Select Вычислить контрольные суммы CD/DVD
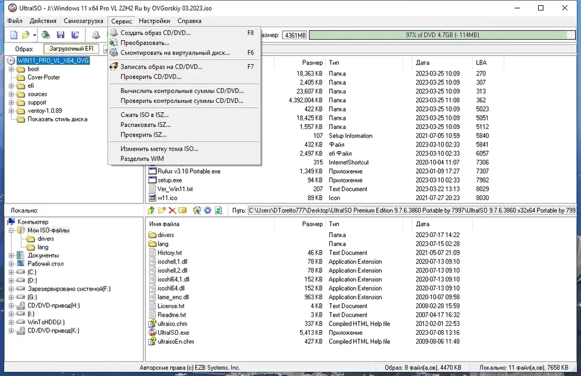 185,91
